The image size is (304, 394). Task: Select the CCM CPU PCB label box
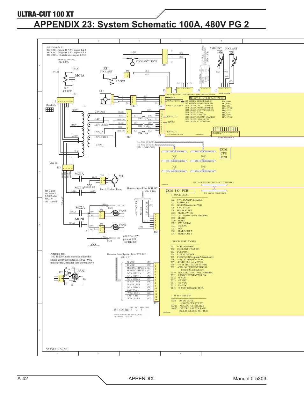(225, 153)
